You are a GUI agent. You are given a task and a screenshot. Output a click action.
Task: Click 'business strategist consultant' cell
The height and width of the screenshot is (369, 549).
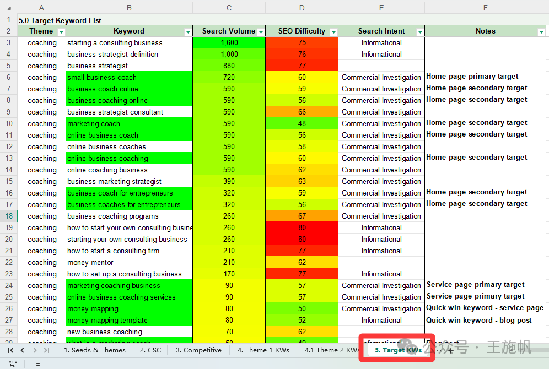click(129, 112)
